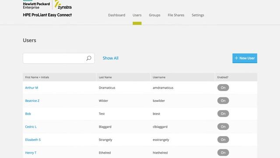280x158 pixels.
Task: Open user Elizabeth S
Action: 33,140
